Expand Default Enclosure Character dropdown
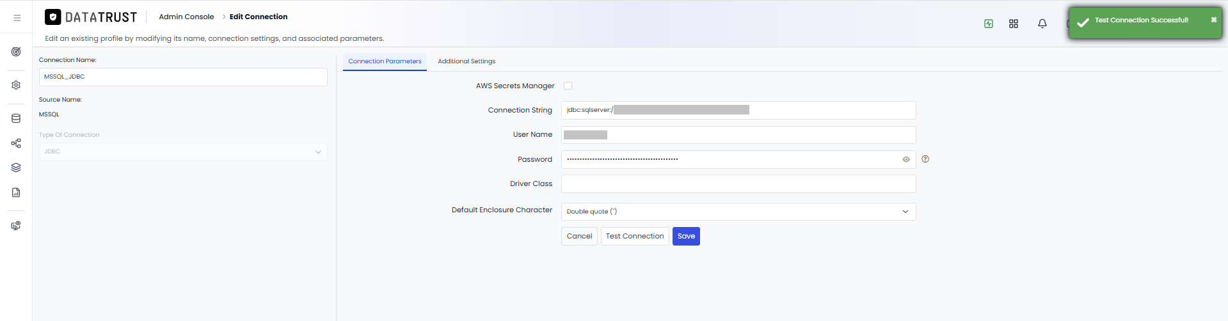Image resolution: width=1228 pixels, height=321 pixels. coord(738,212)
